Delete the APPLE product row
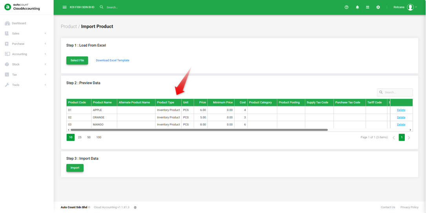Image resolution: width=426 pixels, height=213 pixels. 401,110
